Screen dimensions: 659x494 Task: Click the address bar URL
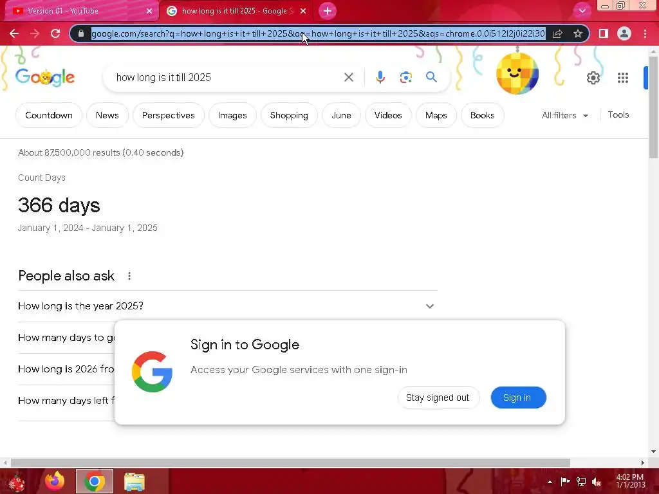(318, 33)
